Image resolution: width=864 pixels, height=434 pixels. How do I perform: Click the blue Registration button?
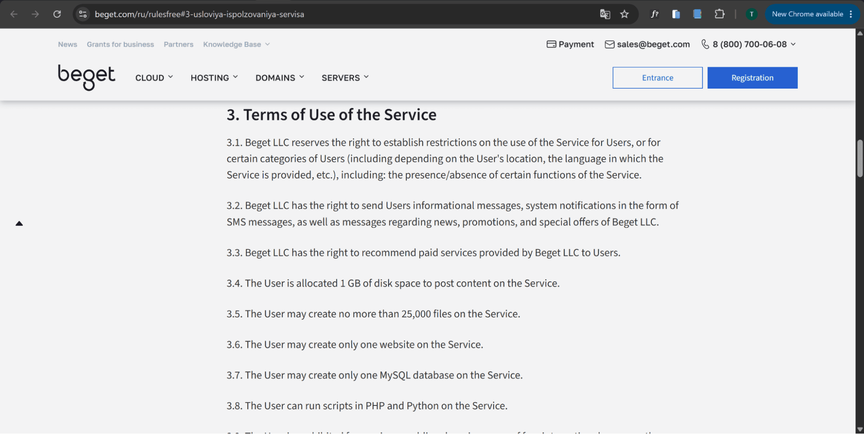click(752, 78)
